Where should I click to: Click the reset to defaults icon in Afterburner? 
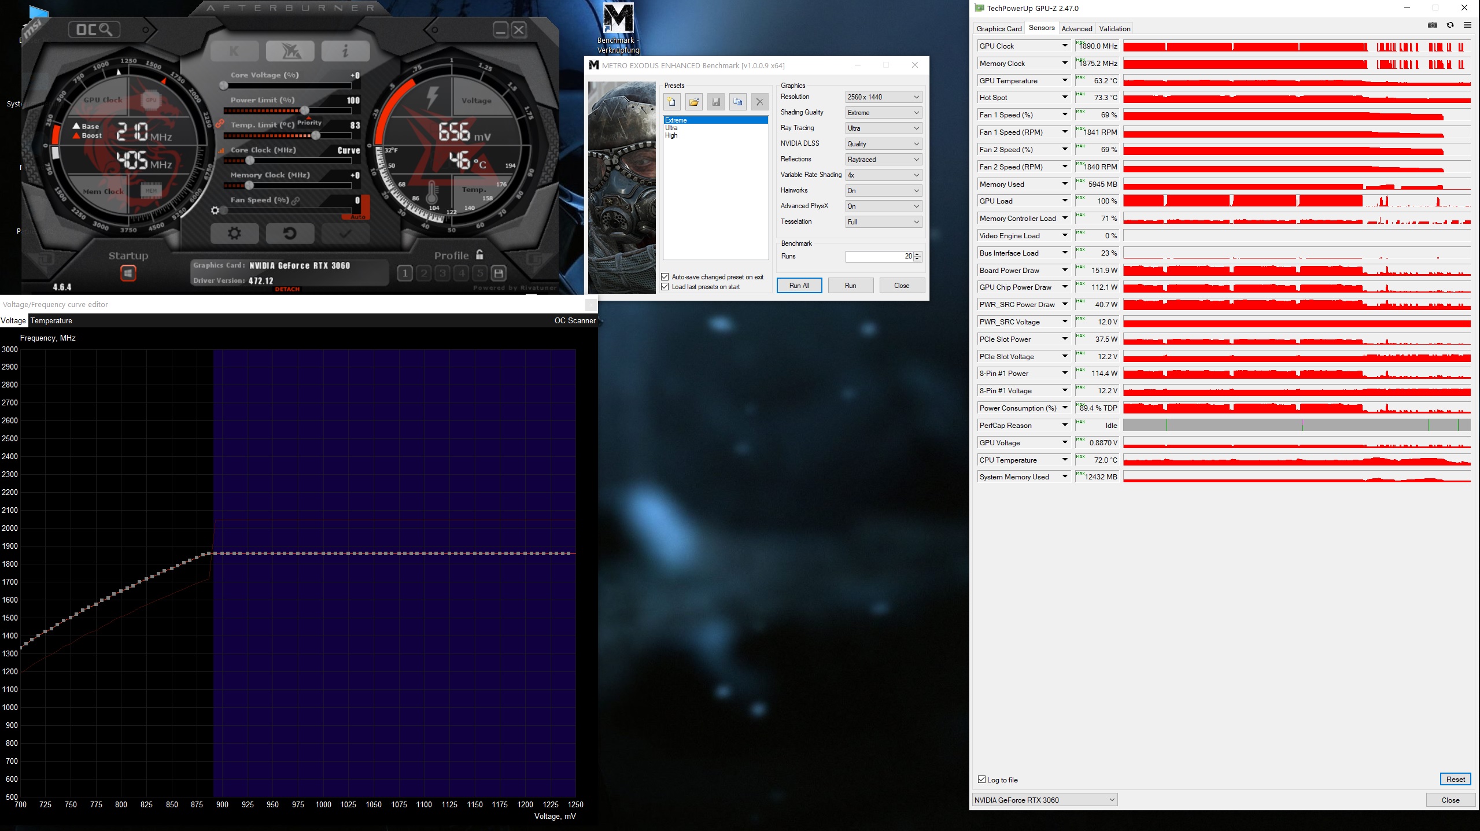click(x=290, y=233)
